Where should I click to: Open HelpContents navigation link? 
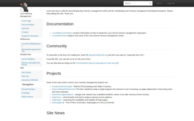tap(27, 97)
